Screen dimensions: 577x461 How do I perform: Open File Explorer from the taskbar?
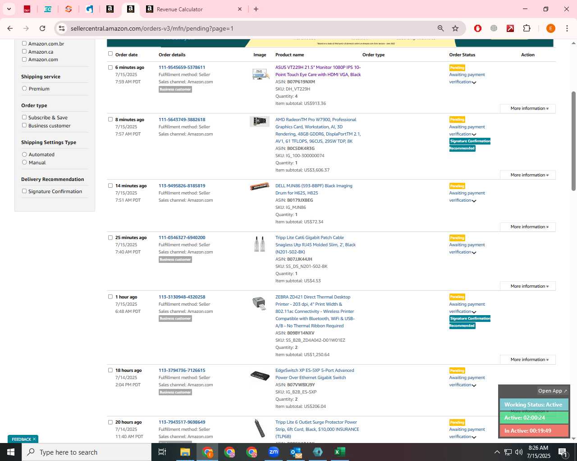185,452
